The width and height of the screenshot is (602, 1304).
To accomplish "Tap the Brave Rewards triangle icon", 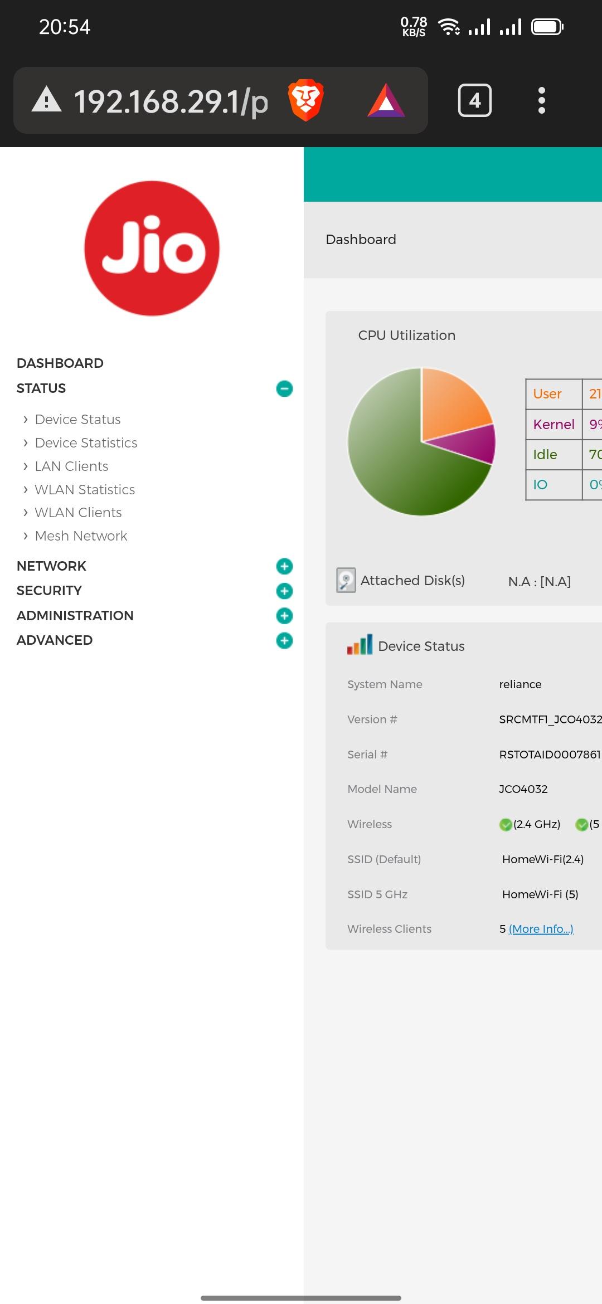I will pyautogui.click(x=386, y=101).
